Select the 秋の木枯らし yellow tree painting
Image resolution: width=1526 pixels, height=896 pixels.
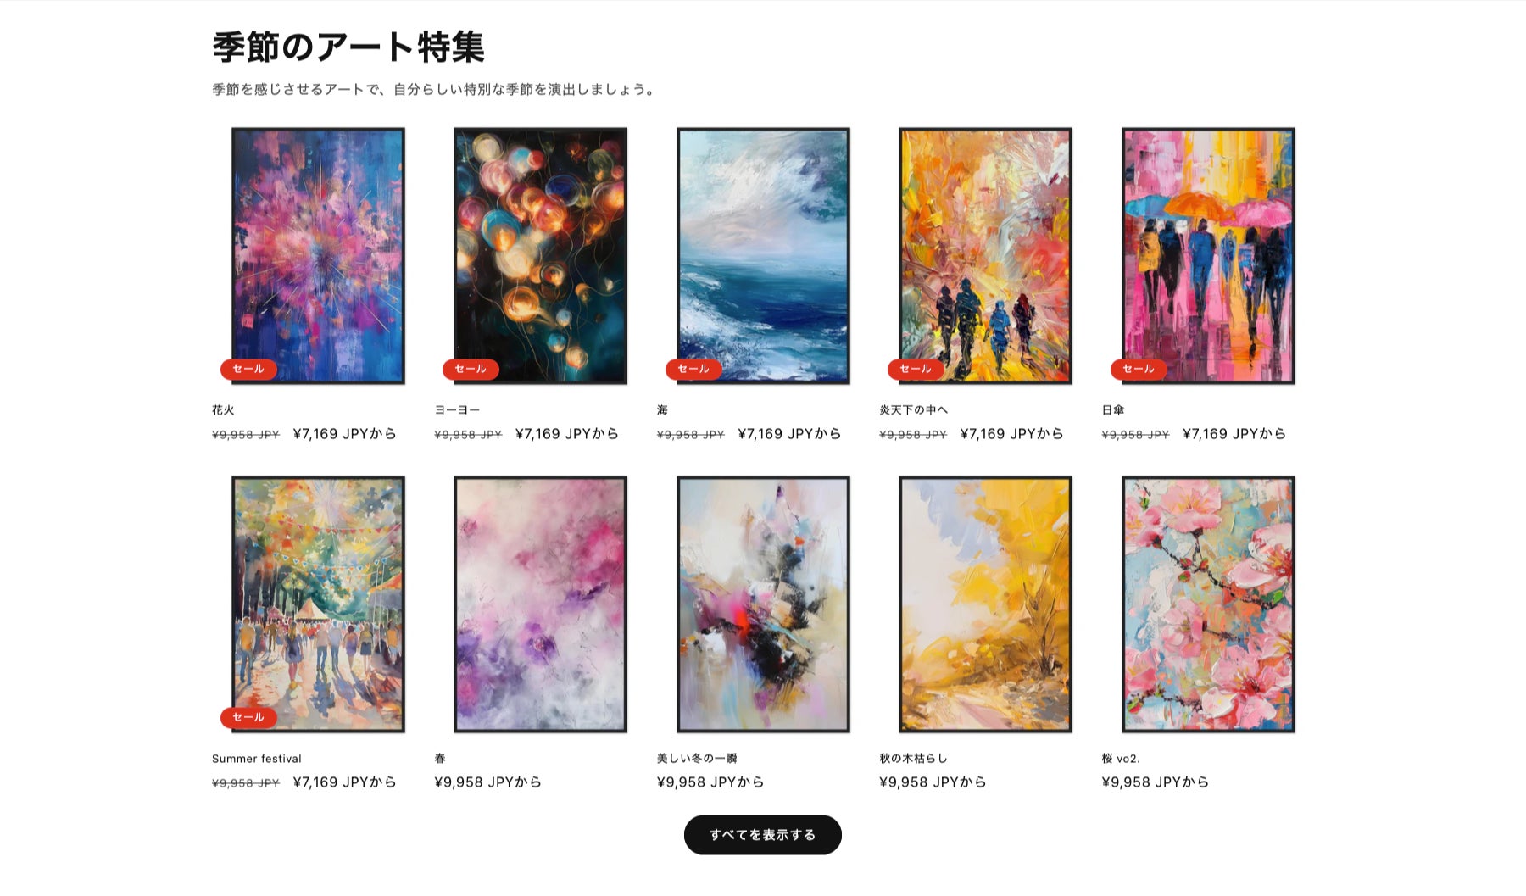tap(985, 604)
